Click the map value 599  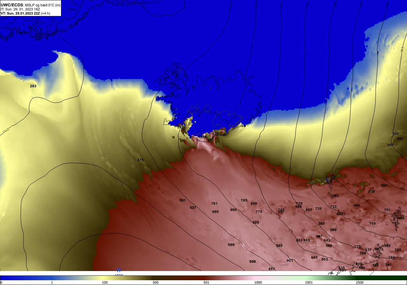[x=333, y=230]
